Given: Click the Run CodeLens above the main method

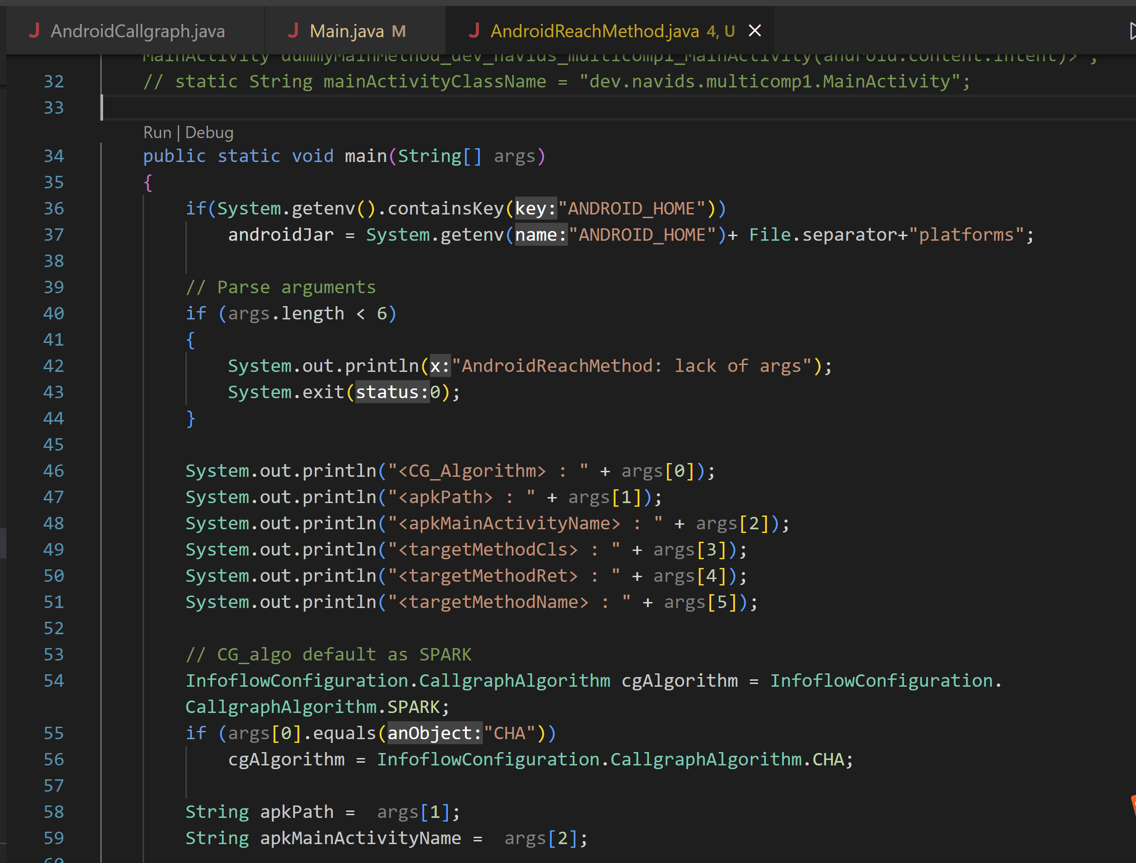Looking at the screenshot, I should point(157,132).
